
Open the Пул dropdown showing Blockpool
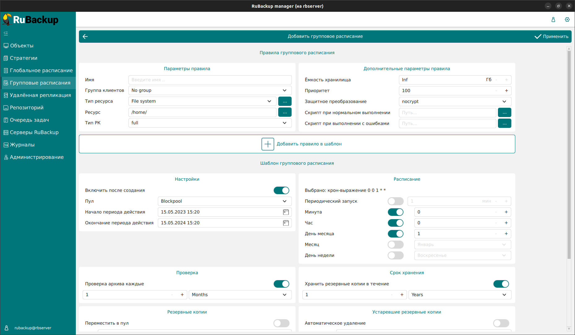pos(224,201)
